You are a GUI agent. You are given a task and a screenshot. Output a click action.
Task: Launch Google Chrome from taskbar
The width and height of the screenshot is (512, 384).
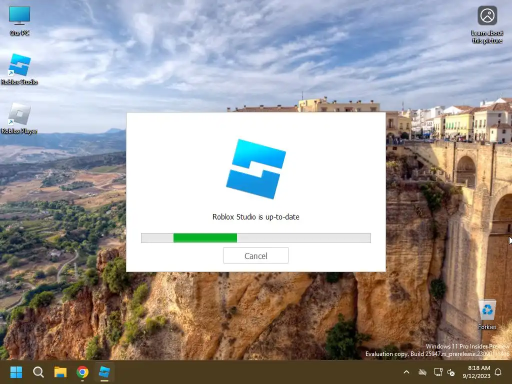[82, 372]
